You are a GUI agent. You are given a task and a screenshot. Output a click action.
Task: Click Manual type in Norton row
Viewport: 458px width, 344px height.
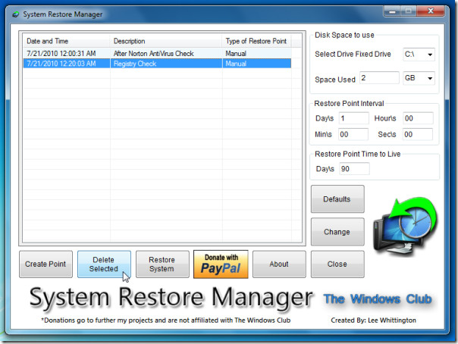point(236,53)
